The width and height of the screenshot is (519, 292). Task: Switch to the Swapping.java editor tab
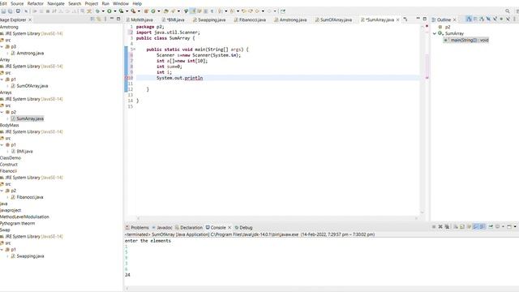coord(209,19)
